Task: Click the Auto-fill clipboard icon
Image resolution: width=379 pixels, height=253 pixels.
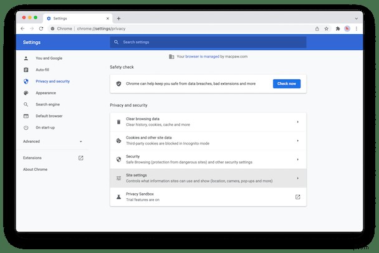Action: coord(26,70)
